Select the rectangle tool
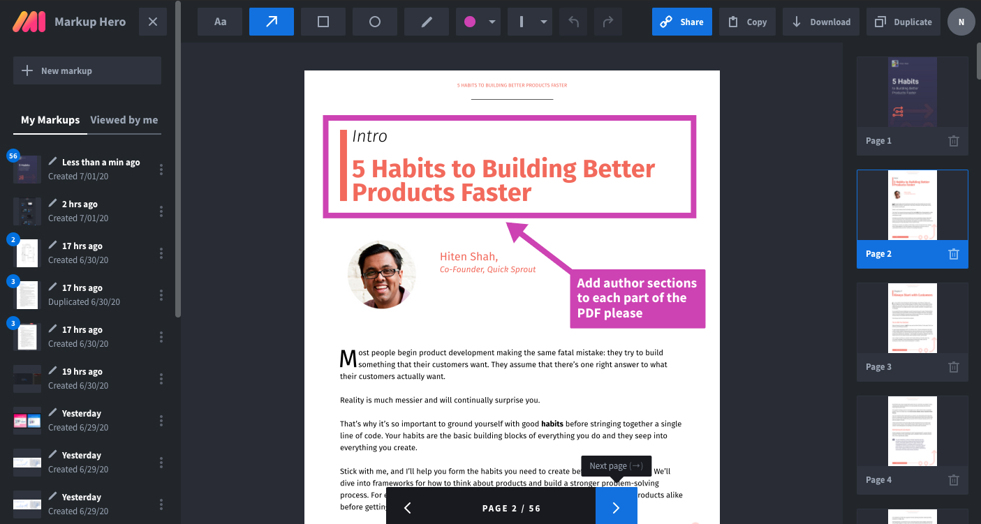Image resolution: width=981 pixels, height=524 pixels. [323, 22]
